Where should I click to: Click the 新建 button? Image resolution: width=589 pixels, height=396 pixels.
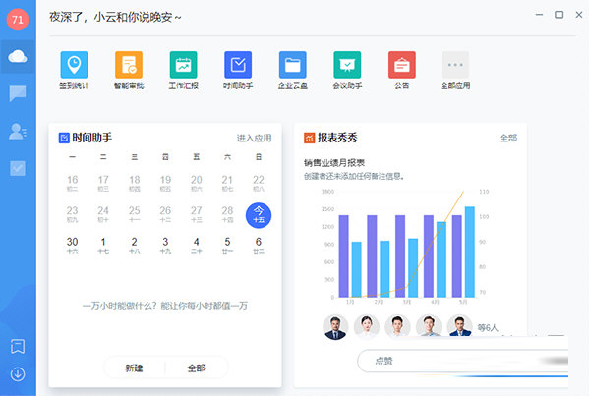134,368
